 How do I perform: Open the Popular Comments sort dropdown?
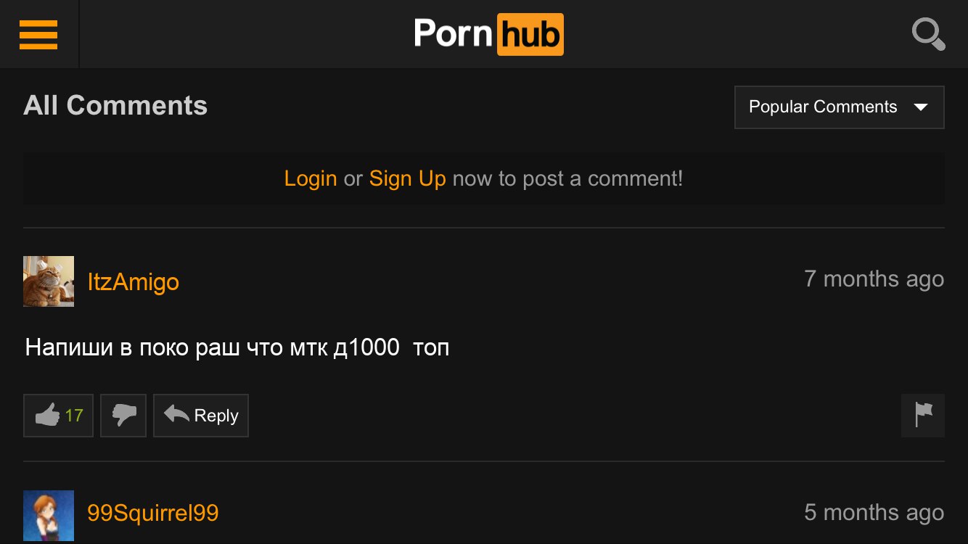[840, 107]
